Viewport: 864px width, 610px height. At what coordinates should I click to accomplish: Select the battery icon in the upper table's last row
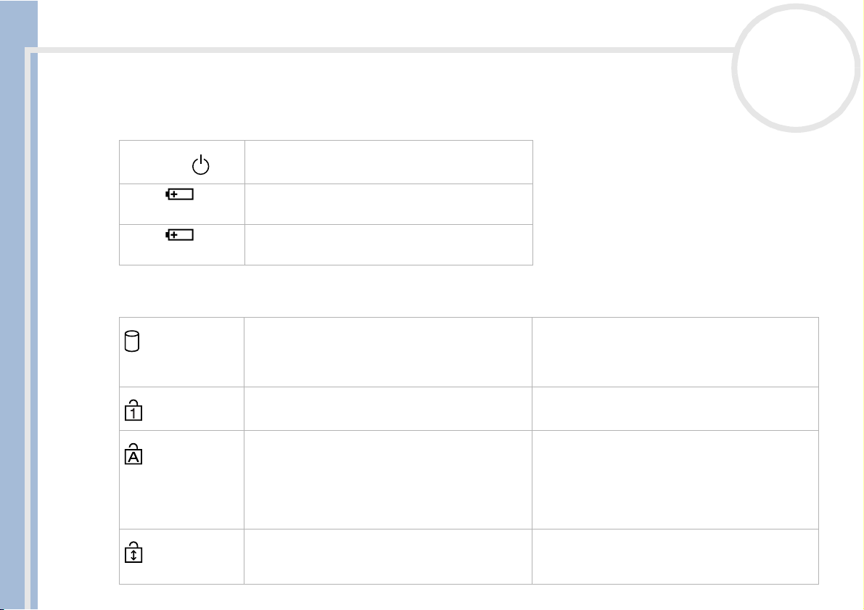coord(180,235)
